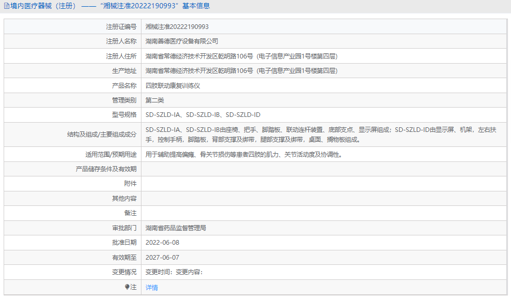Viewport: 511px width, 298px height.
Task: Click the 注册人住所 address value
Action: point(242,56)
